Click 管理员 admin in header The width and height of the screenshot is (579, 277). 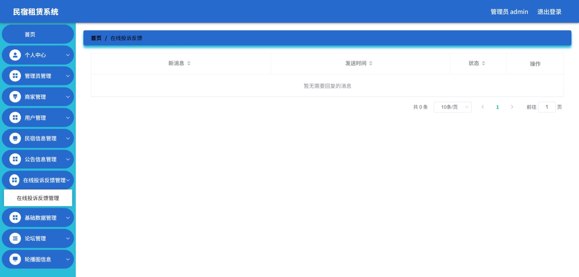pos(509,12)
